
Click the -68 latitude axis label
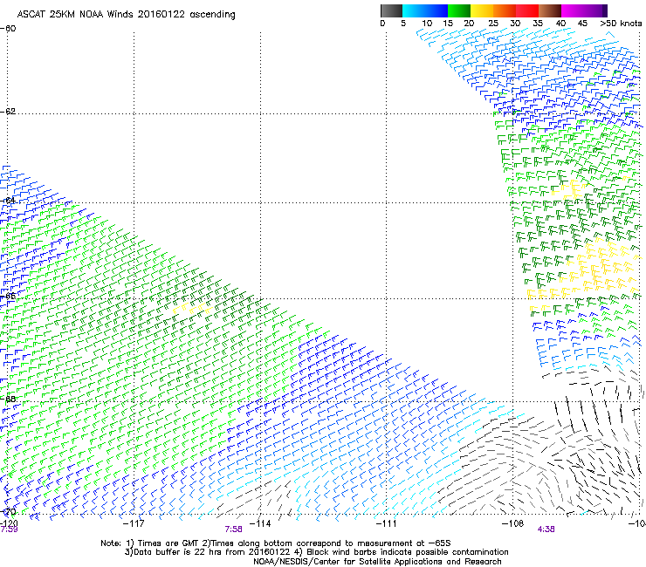[x=8, y=399]
